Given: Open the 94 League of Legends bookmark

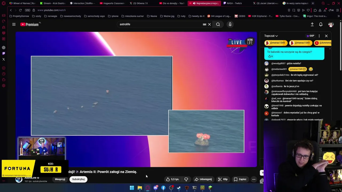Looking at the screenshot, I should click(219, 16).
